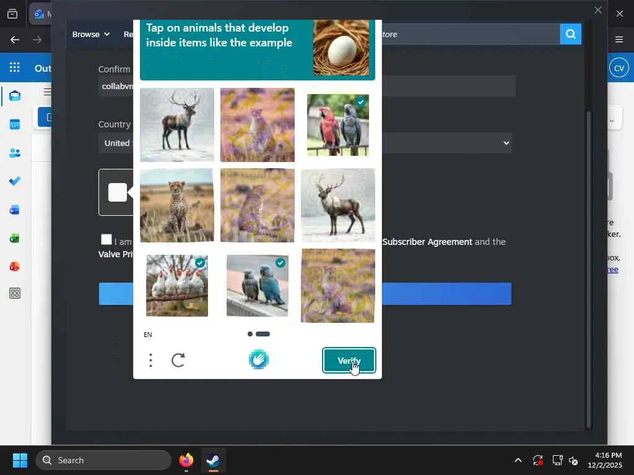Select the sitting cheetah in grassland image

click(x=177, y=205)
